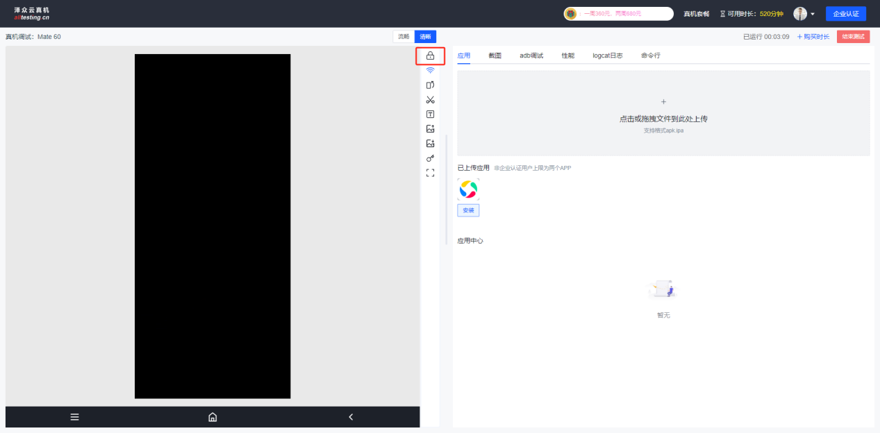Open the phone recent apps menu

tap(74, 417)
